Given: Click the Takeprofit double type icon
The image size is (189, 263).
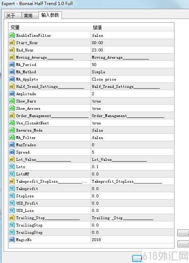Looking at the screenshot, I should point(12,189).
